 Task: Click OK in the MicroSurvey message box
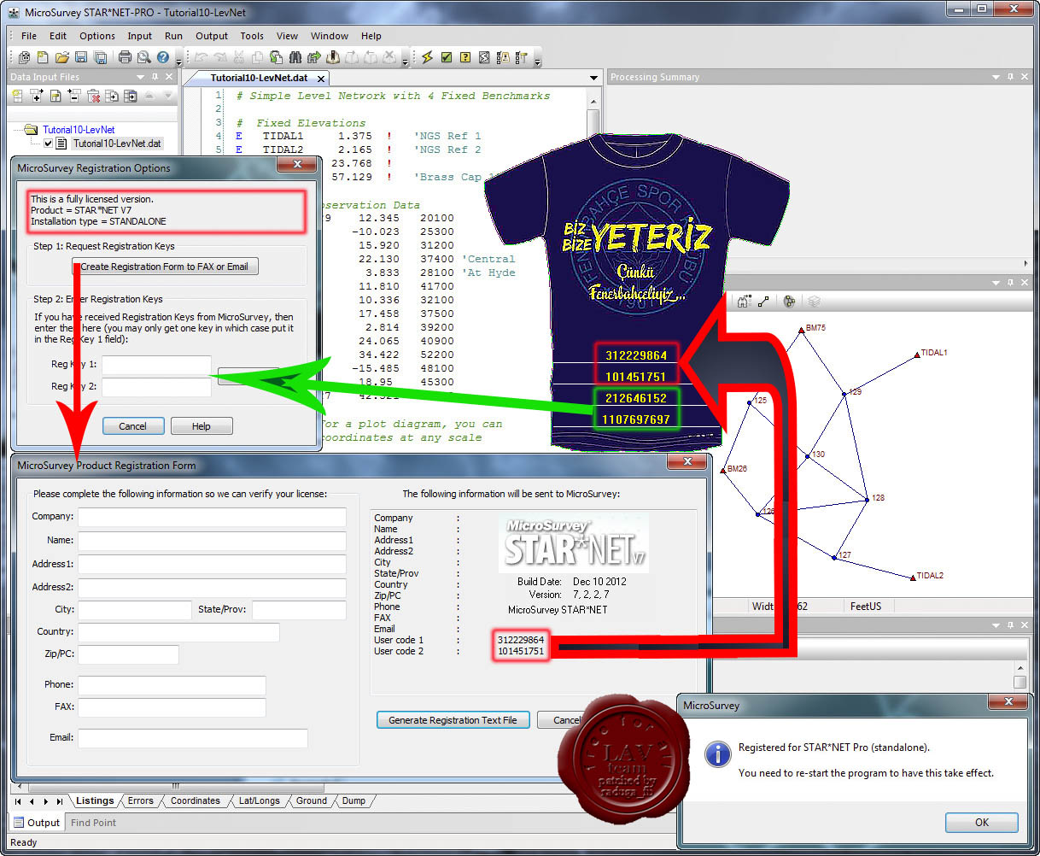click(982, 823)
